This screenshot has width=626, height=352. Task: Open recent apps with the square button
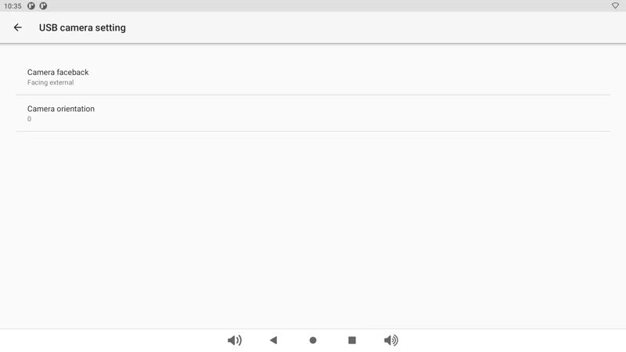[351, 340]
